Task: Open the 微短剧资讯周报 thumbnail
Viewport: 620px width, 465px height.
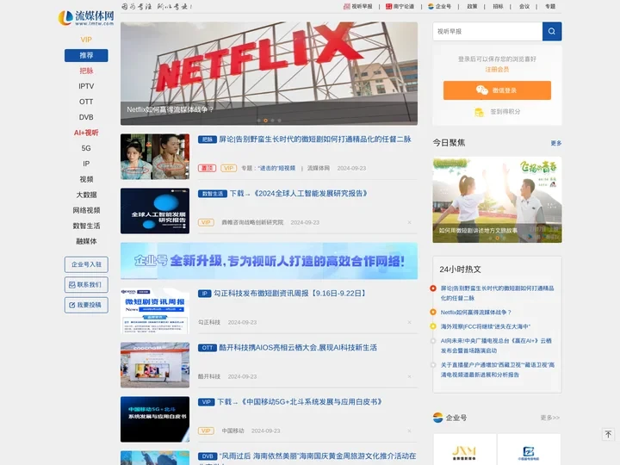Action: tap(155, 311)
